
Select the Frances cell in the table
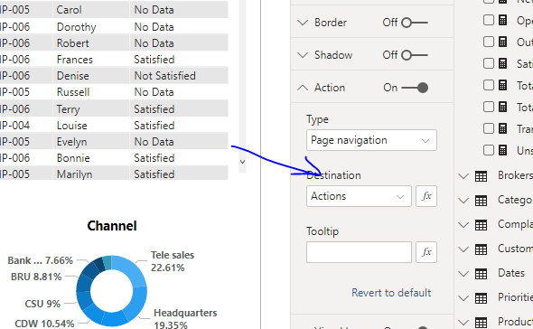click(x=74, y=60)
